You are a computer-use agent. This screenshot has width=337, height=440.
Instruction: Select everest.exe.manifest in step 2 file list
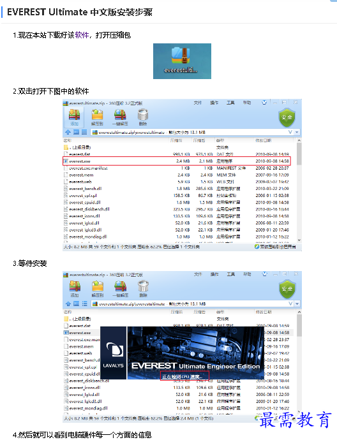[x=179, y=168]
